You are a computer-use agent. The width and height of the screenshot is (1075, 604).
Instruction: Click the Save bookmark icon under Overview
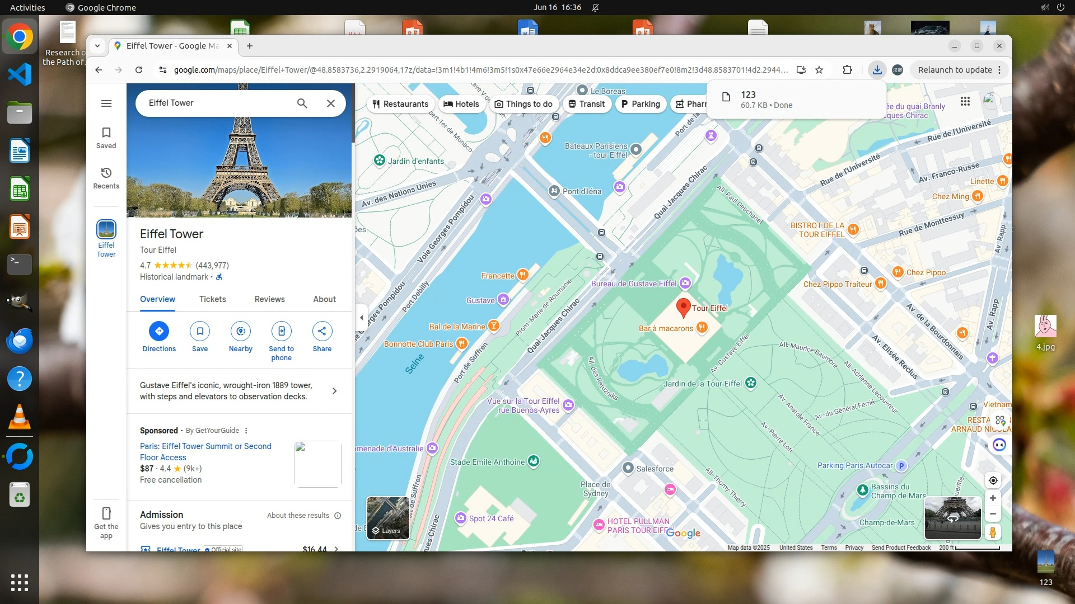coord(200,331)
